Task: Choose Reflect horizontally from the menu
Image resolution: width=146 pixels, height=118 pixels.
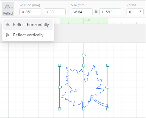Action: click(28, 25)
